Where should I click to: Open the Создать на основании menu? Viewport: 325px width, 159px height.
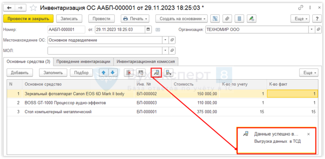click(x=182, y=19)
